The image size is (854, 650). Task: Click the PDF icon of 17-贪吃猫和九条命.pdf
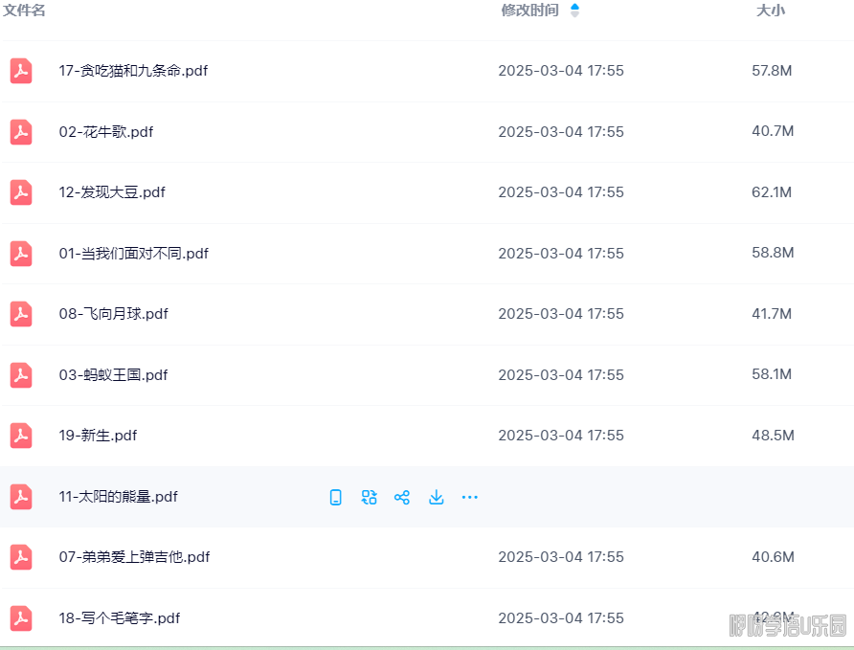pos(21,71)
